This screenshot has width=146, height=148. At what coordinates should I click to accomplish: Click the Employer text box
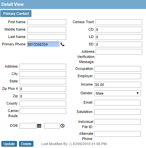(x=118, y=76)
